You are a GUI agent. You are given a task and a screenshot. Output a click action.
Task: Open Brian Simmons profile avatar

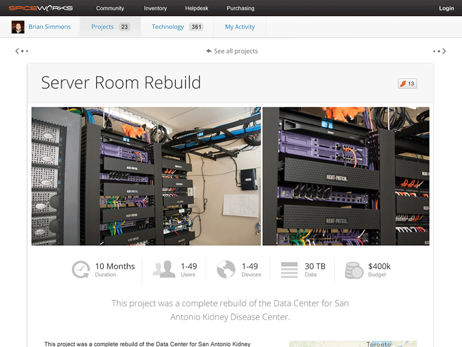point(17,26)
